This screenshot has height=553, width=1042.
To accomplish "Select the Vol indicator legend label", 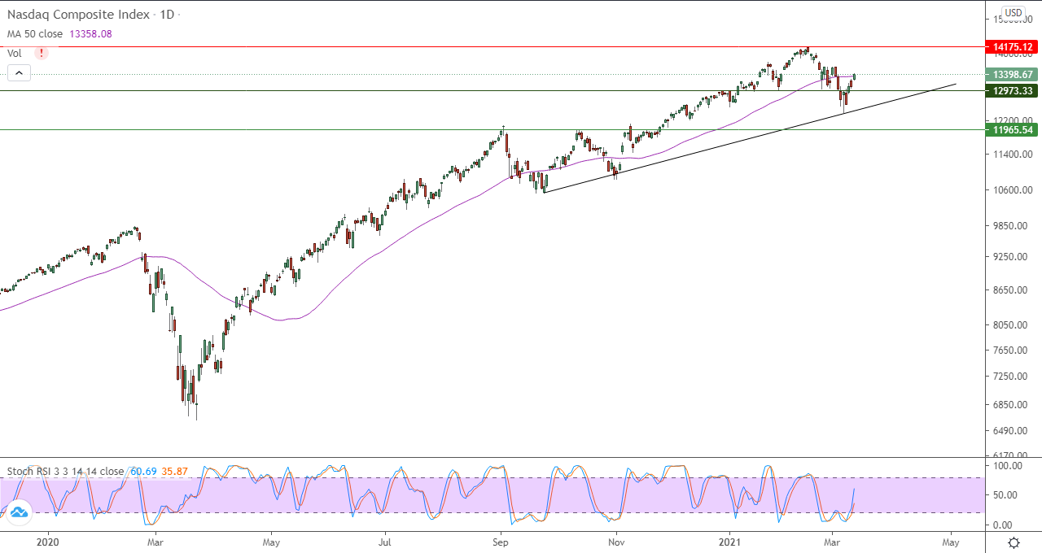I will tap(15, 53).
